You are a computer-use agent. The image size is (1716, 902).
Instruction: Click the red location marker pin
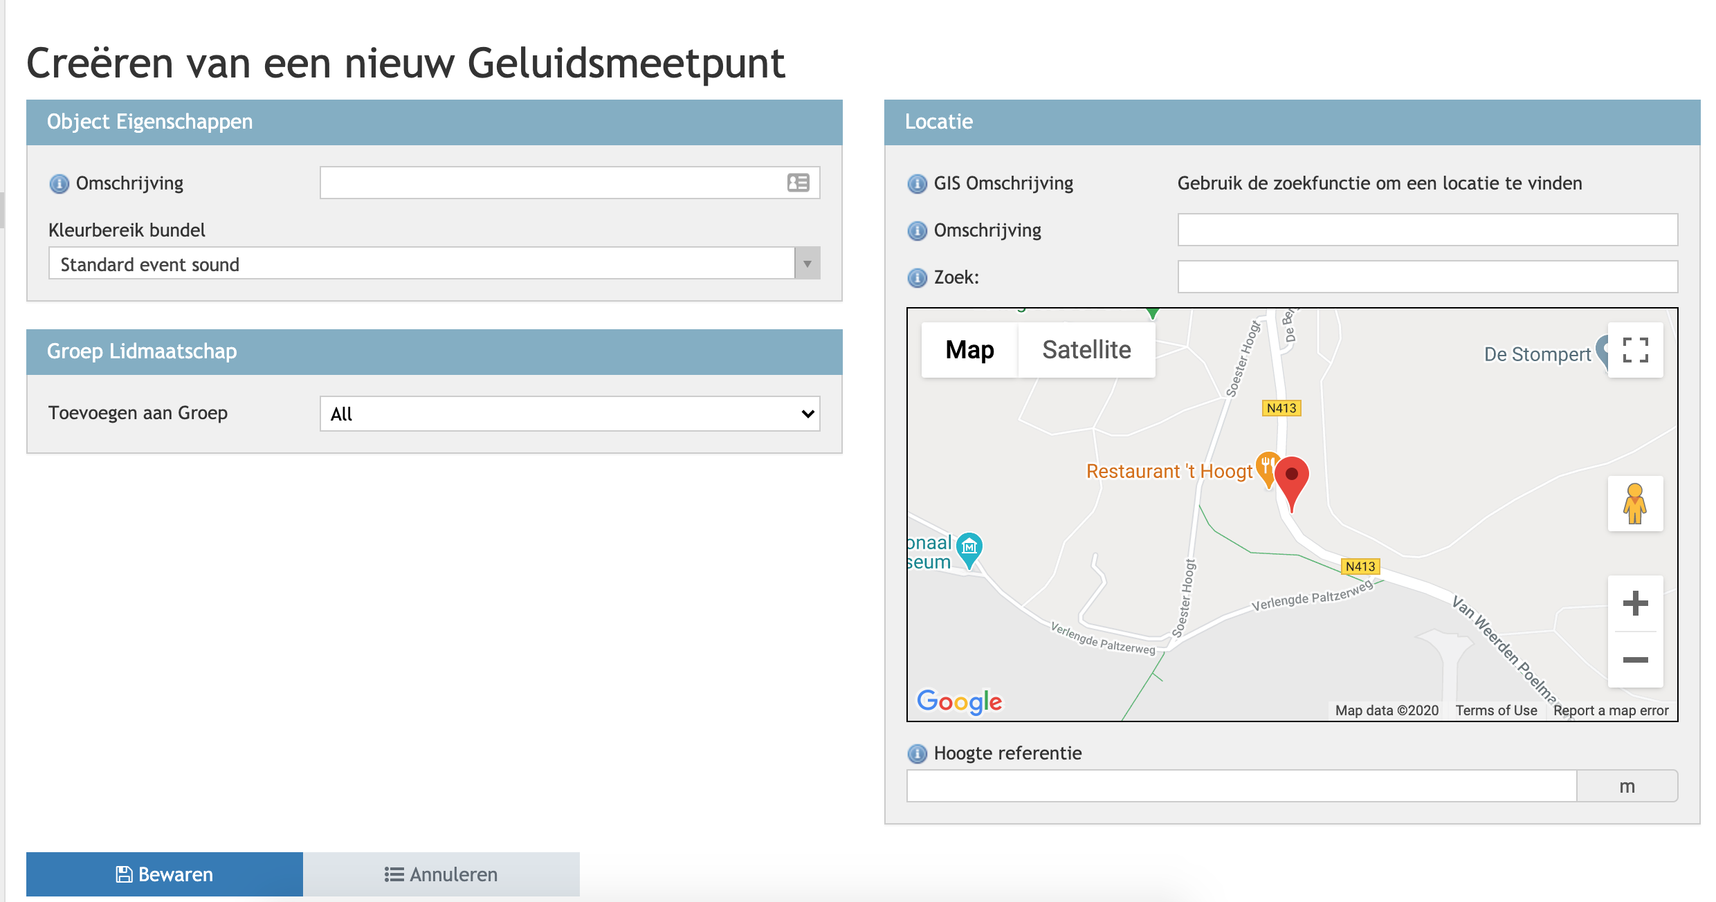click(1291, 477)
